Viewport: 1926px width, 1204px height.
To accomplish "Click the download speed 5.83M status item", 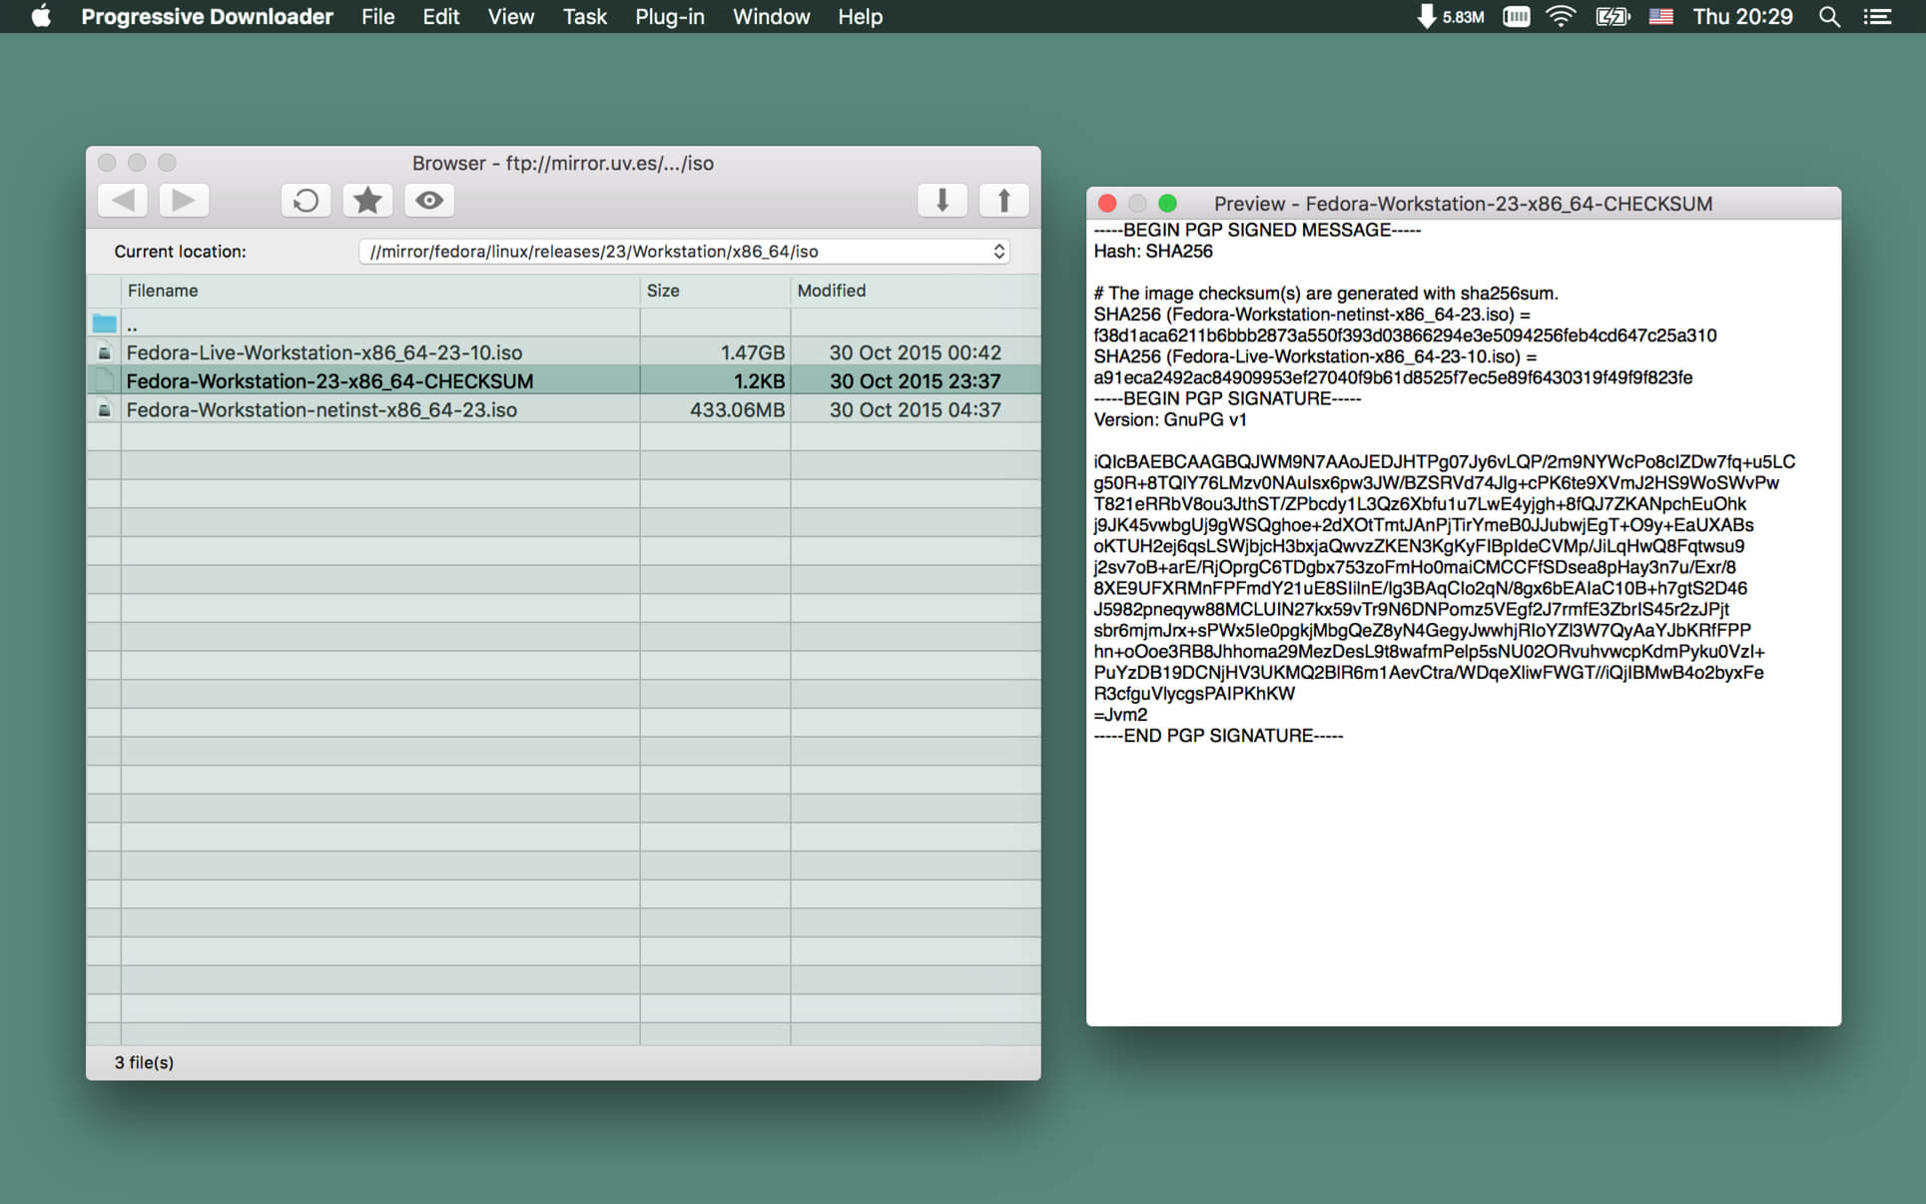I will click(x=1451, y=17).
